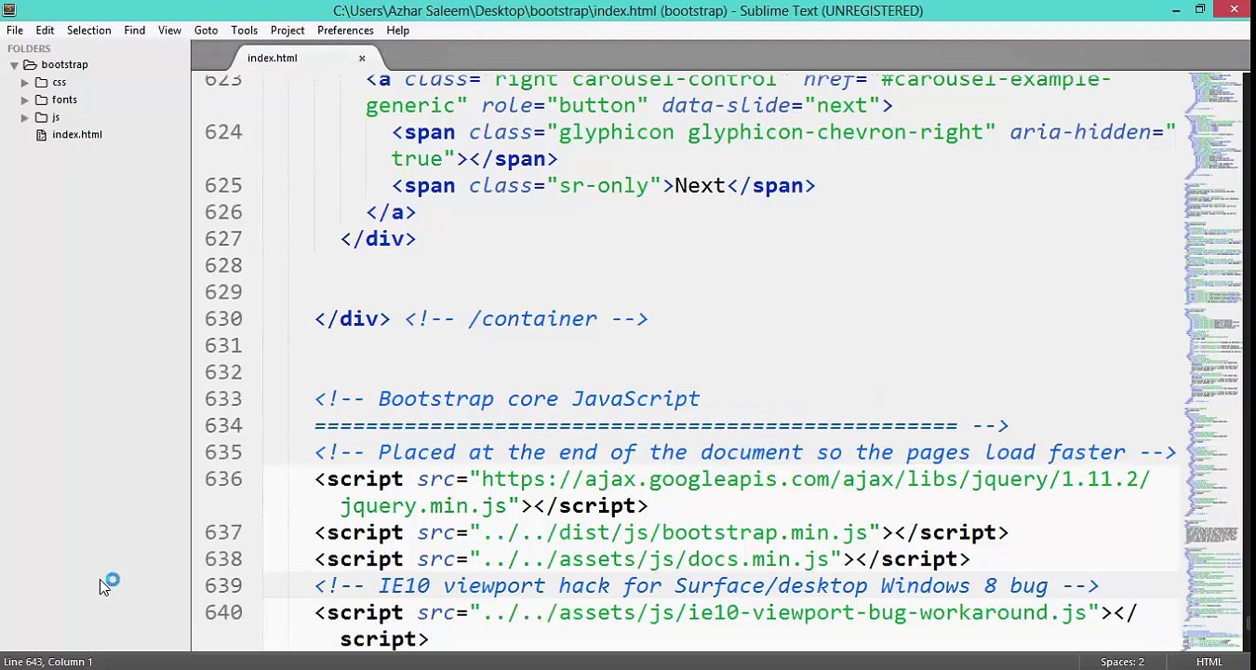1256x670 pixels.
Task: Close the index.html tab
Action: (362, 59)
